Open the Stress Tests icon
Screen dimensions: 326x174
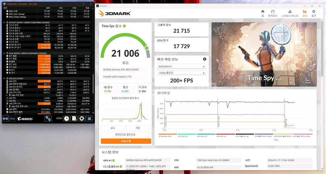290,13
